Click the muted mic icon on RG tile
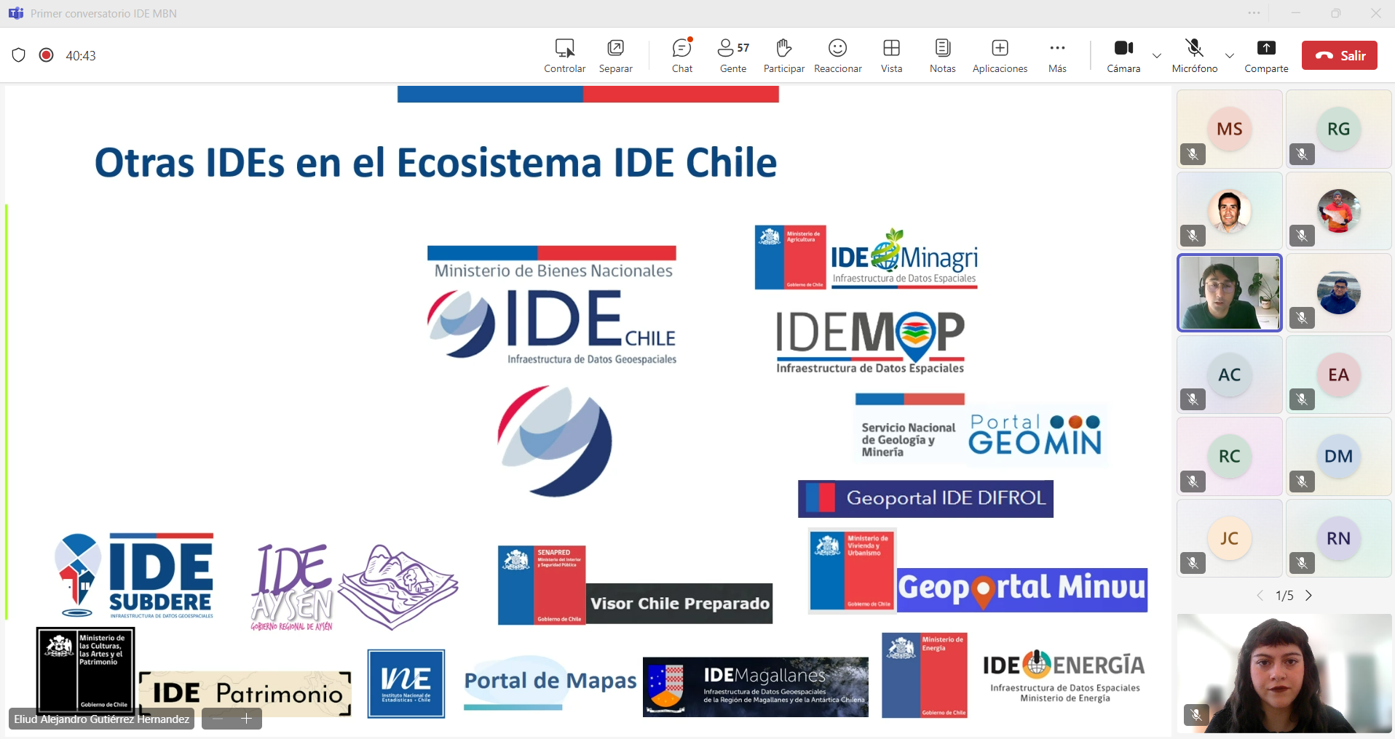The image size is (1395, 739). click(1302, 154)
